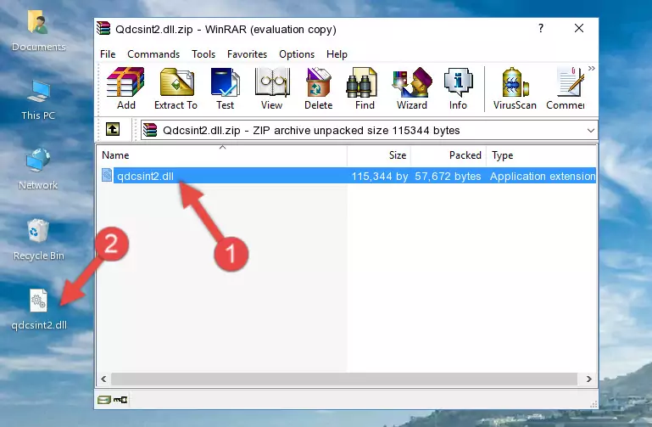The height and width of the screenshot is (427, 652).
Task: Click the archive icon in address bar
Action: 150,130
